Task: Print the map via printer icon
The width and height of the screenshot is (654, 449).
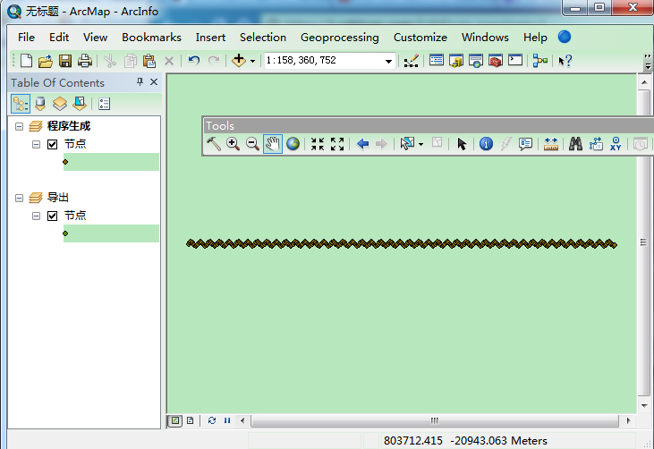Action: tap(85, 61)
